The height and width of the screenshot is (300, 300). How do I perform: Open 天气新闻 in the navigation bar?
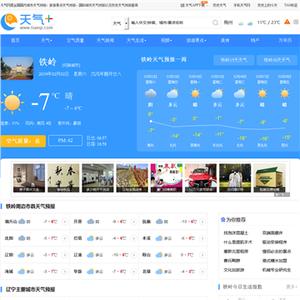[x=105, y=41]
